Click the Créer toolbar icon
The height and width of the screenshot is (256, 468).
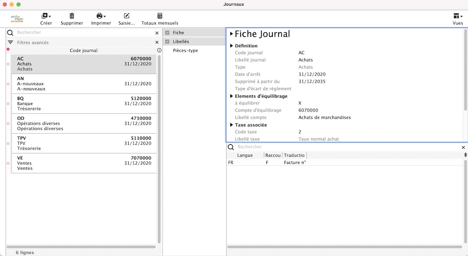point(46,16)
